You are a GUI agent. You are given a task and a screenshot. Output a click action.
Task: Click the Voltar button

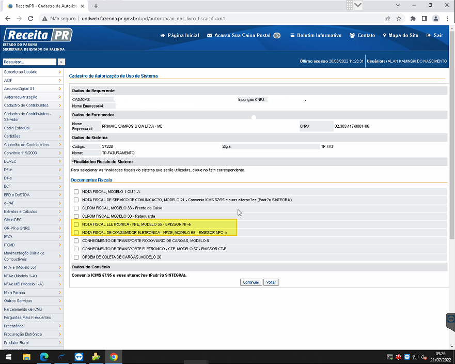tap(271, 282)
